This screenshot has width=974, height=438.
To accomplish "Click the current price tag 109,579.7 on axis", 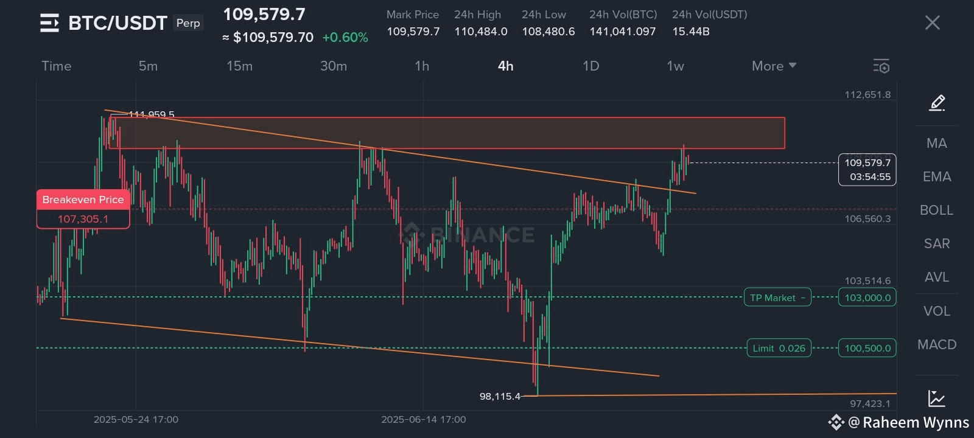I will (867, 169).
